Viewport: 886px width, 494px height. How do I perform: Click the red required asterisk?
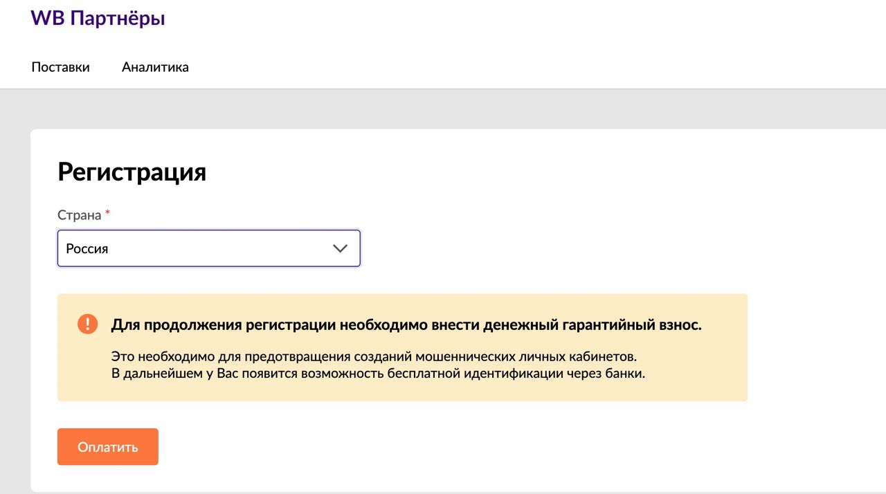[107, 214]
